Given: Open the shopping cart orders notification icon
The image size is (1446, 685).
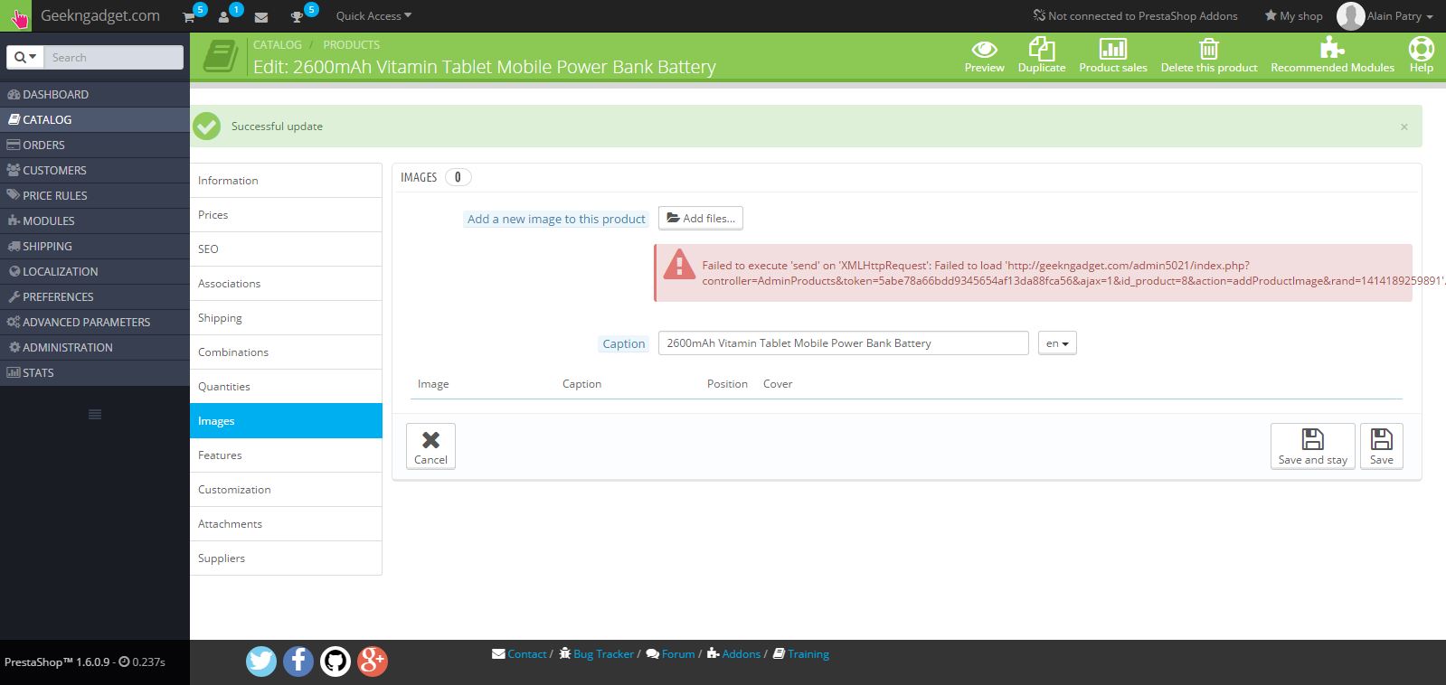Looking at the screenshot, I should pyautogui.click(x=189, y=16).
